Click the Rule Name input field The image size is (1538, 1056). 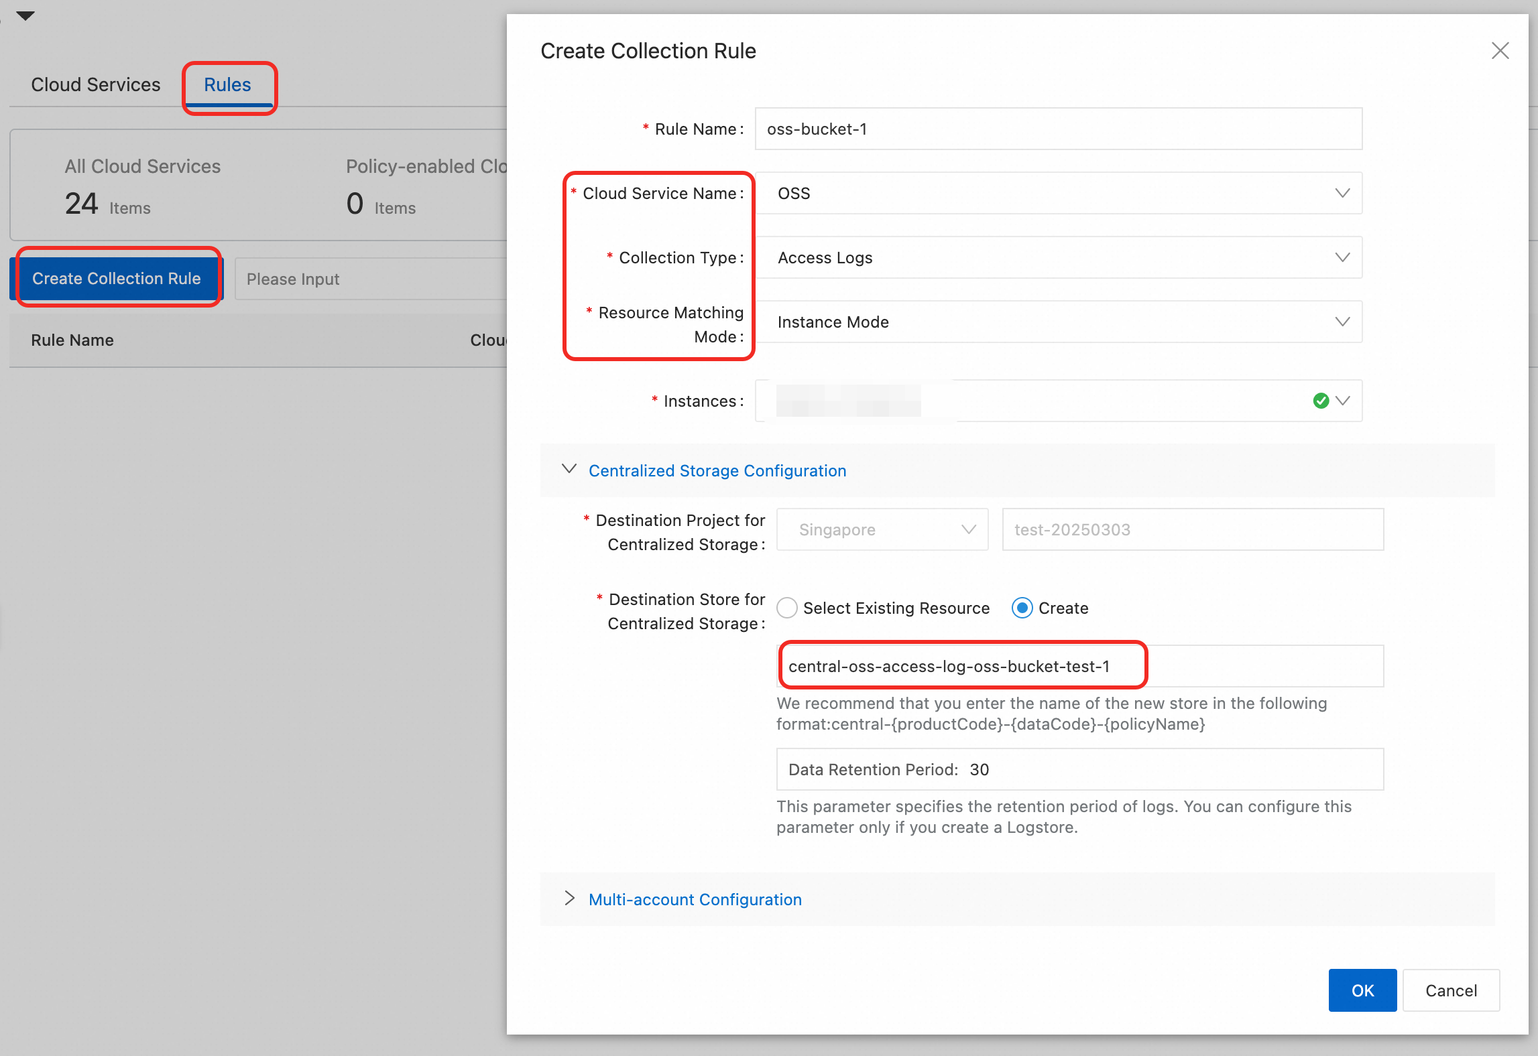pos(1058,129)
